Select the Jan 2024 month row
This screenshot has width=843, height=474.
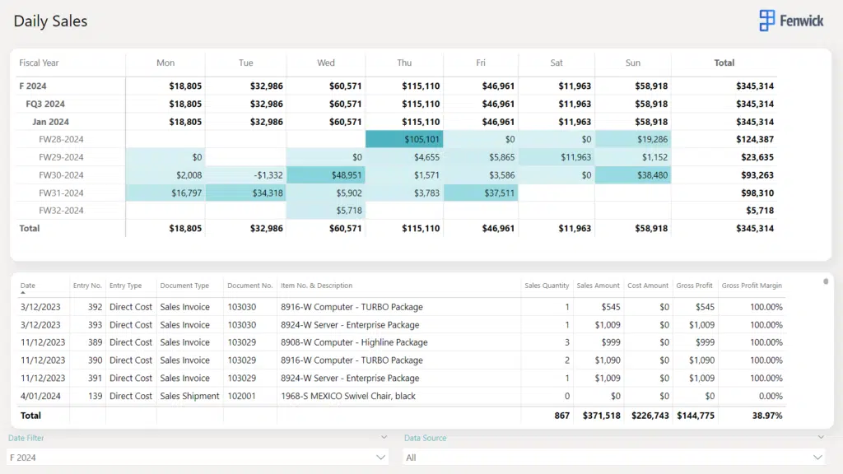click(51, 122)
